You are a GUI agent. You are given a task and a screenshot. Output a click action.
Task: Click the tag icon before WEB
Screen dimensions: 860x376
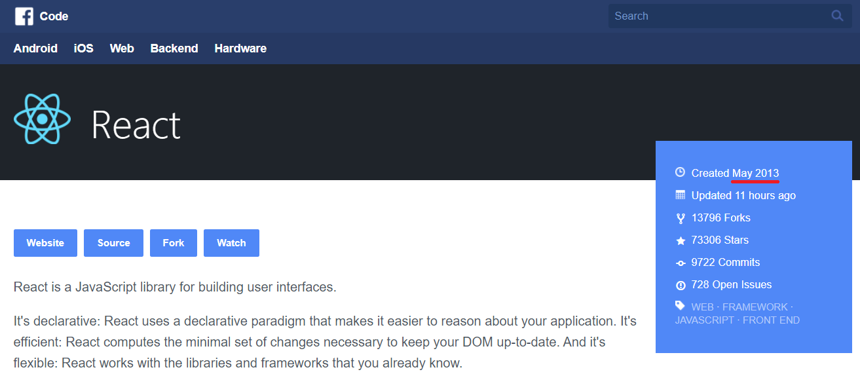tap(680, 306)
